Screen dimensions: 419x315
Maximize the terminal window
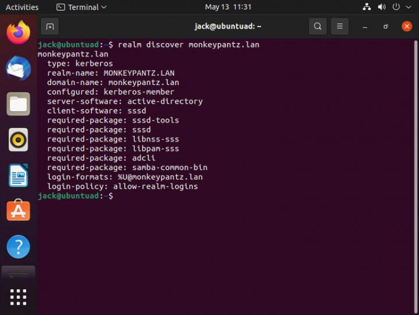(x=385, y=27)
